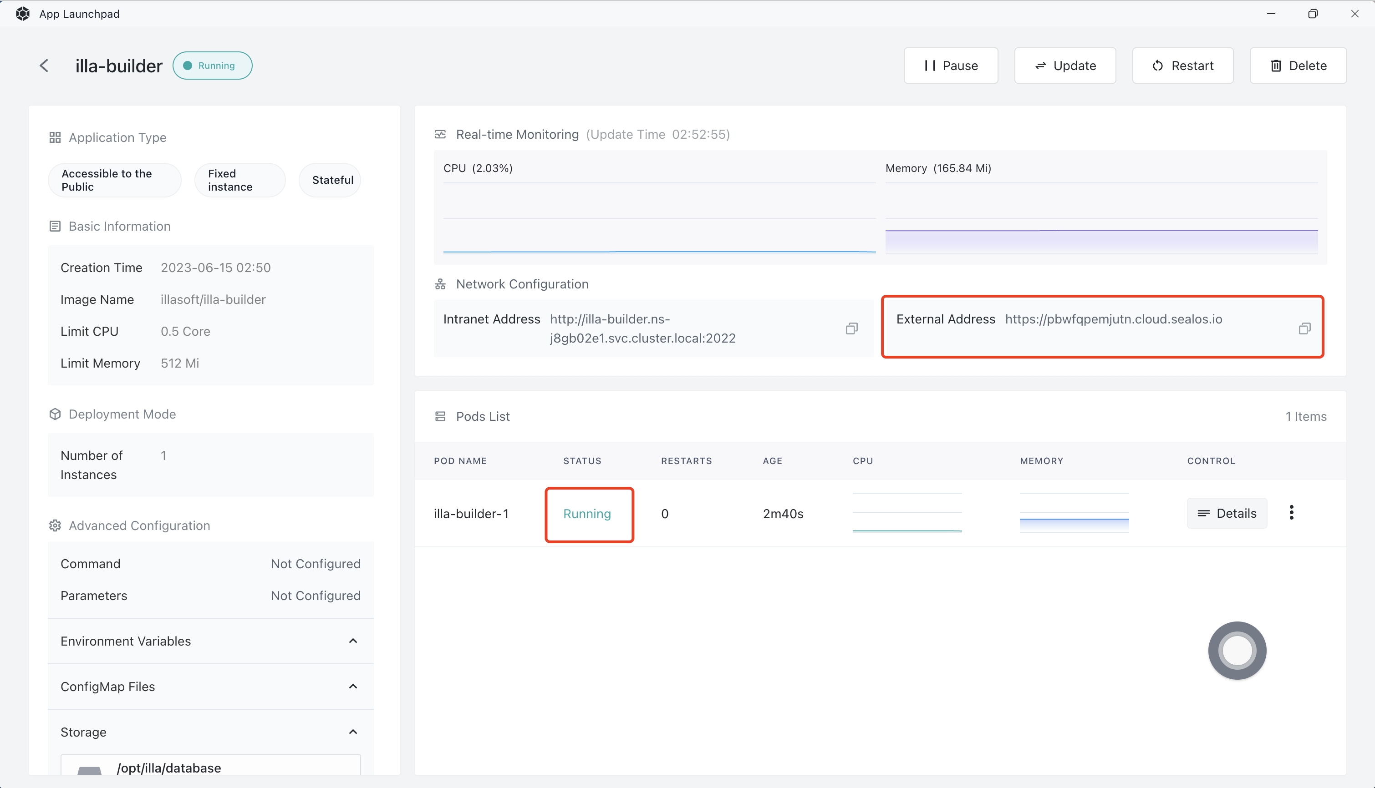Click the Command Not Configured value

click(x=316, y=564)
